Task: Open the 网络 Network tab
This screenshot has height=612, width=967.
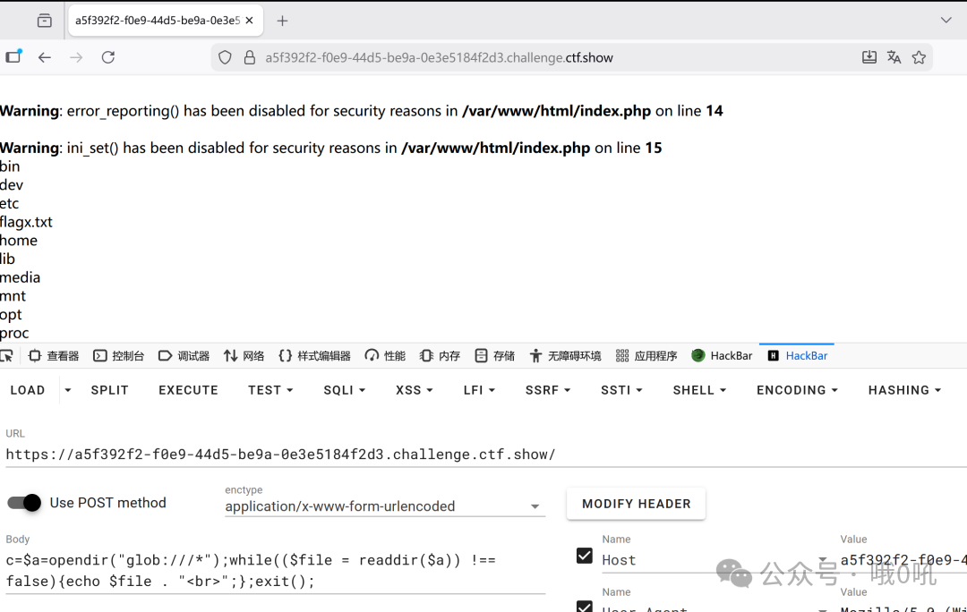Action: pyautogui.click(x=244, y=355)
